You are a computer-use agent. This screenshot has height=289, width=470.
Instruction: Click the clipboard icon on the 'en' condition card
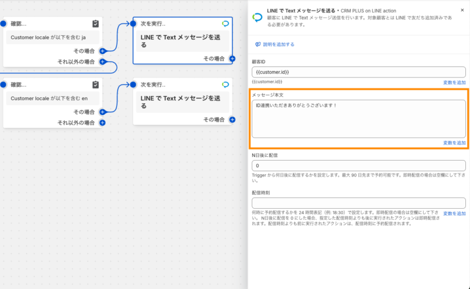coord(95,84)
